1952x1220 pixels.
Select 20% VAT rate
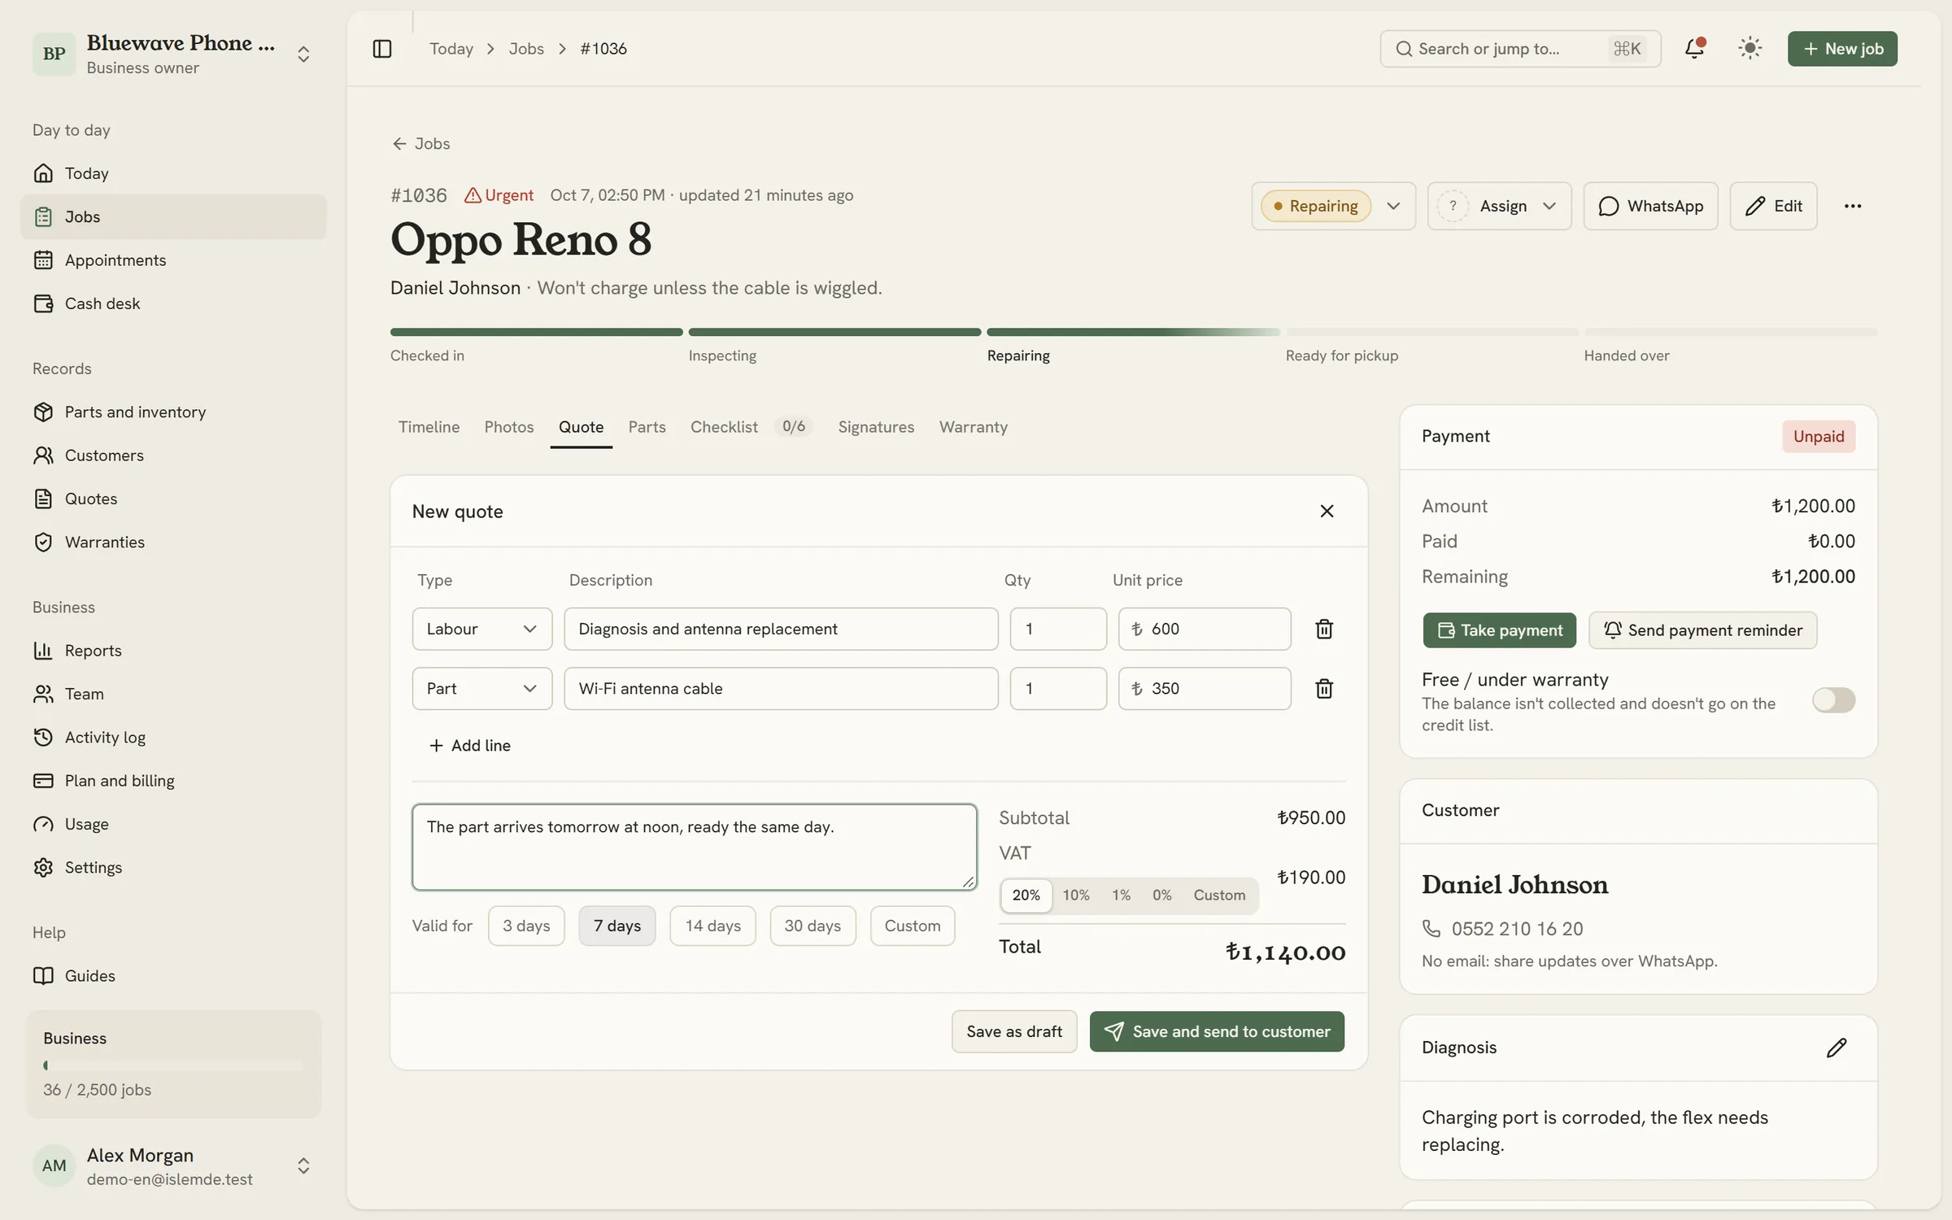1026,895
